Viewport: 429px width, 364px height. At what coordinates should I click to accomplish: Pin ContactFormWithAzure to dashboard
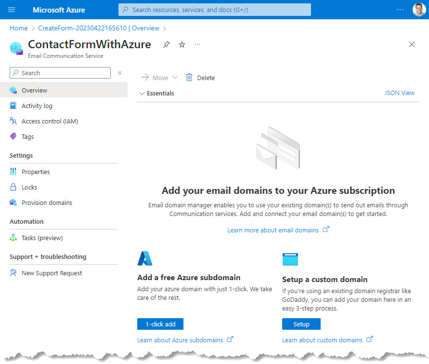167,44
